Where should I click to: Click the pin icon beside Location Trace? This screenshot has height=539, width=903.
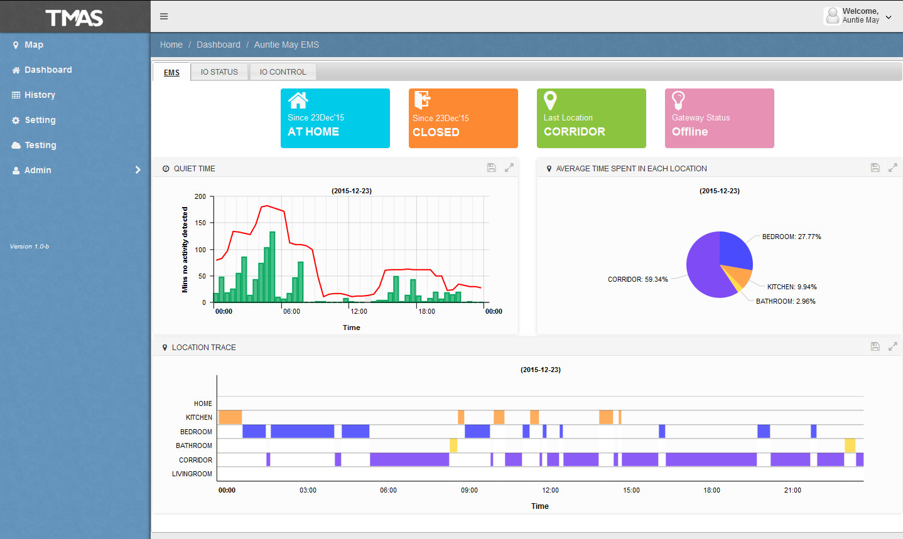pos(165,348)
